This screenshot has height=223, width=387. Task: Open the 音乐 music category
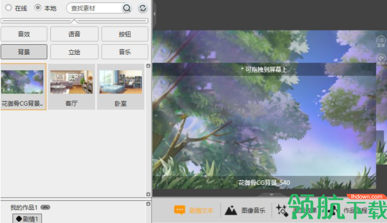(x=124, y=52)
